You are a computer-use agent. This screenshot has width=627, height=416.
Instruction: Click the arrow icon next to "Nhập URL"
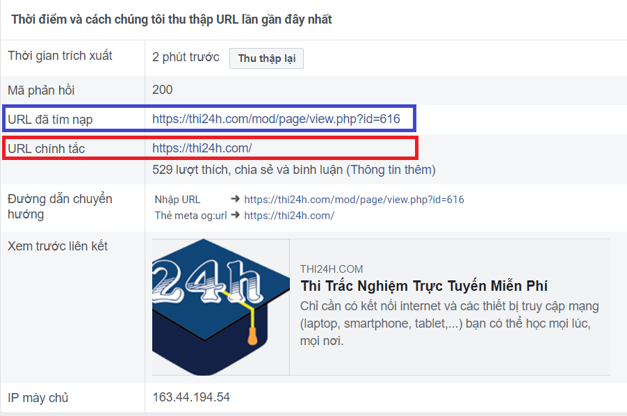point(236,200)
